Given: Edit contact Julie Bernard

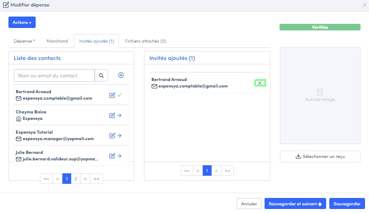Looking at the screenshot, I should pyautogui.click(x=112, y=156).
